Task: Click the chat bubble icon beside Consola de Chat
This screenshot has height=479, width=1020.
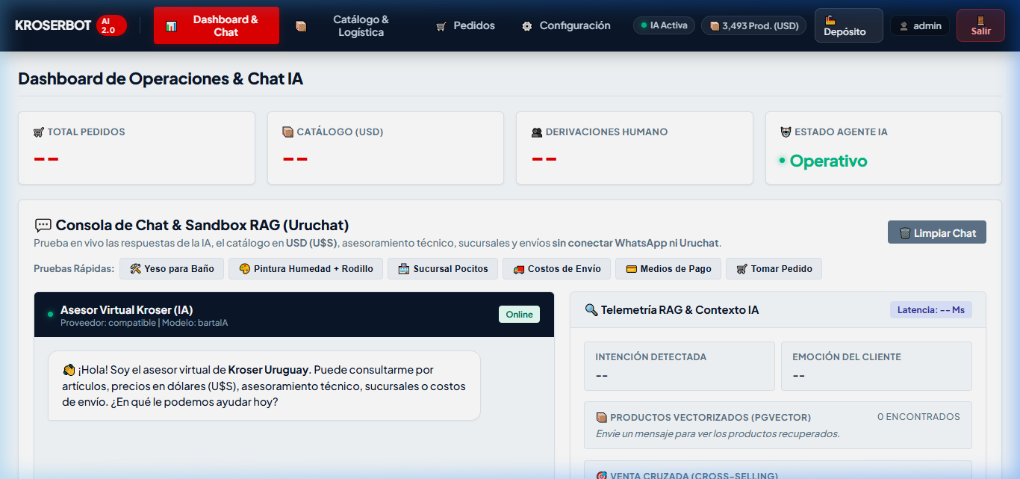Action: coord(43,225)
